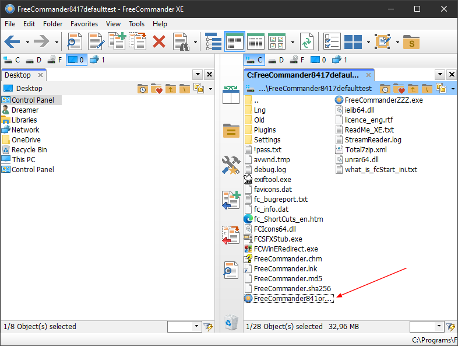Click left panel history folder icon
This screenshot has width=458, height=346.
[x=143, y=88]
